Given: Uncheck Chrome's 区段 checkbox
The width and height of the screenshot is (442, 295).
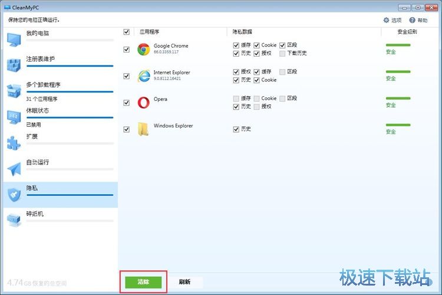Looking at the screenshot, I should pyautogui.click(x=282, y=45).
